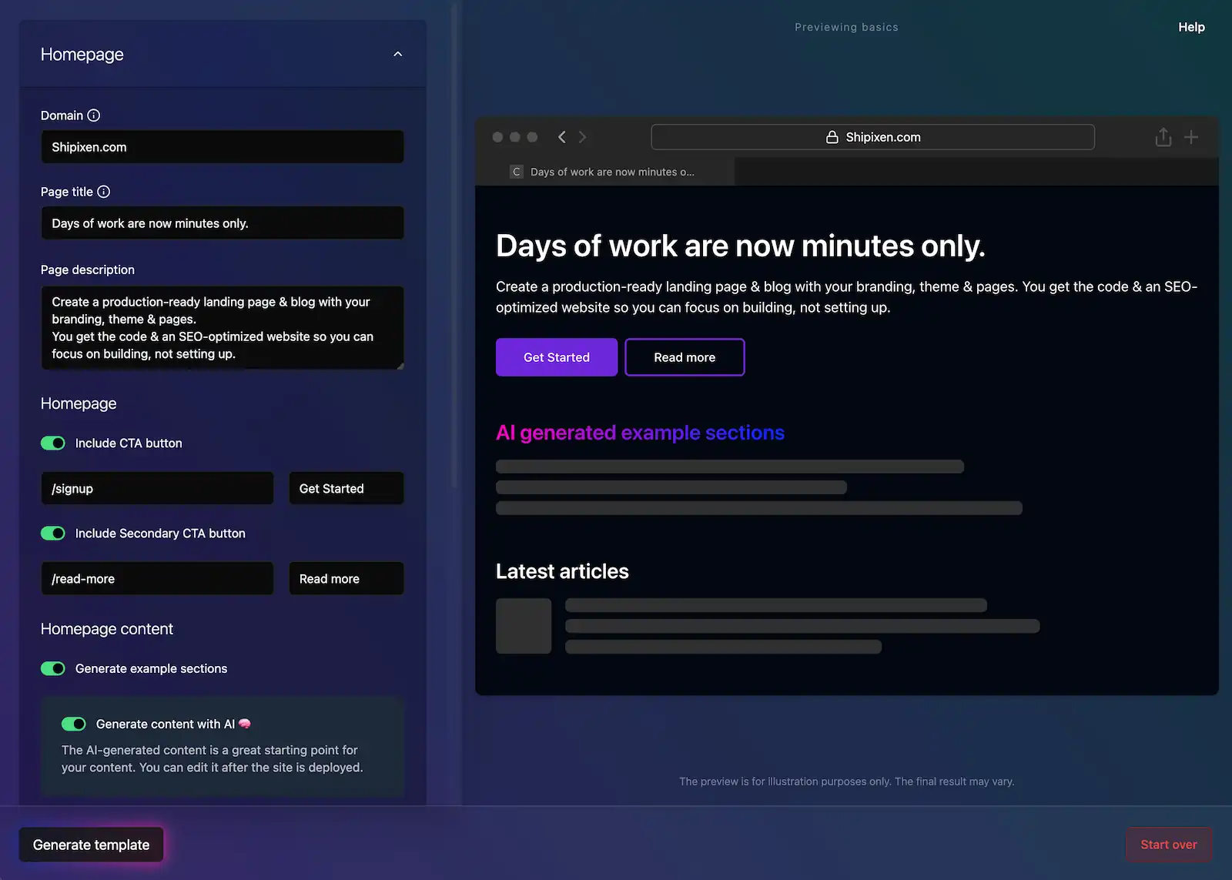The height and width of the screenshot is (880, 1232).
Task: Edit the /signup CTA link field
Action: click(x=157, y=489)
